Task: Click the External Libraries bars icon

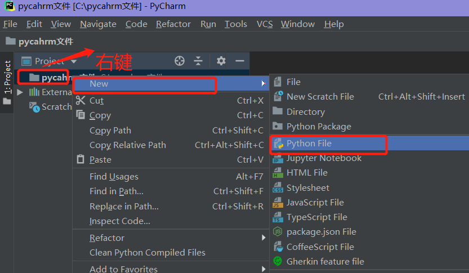Action: pos(34,92)
